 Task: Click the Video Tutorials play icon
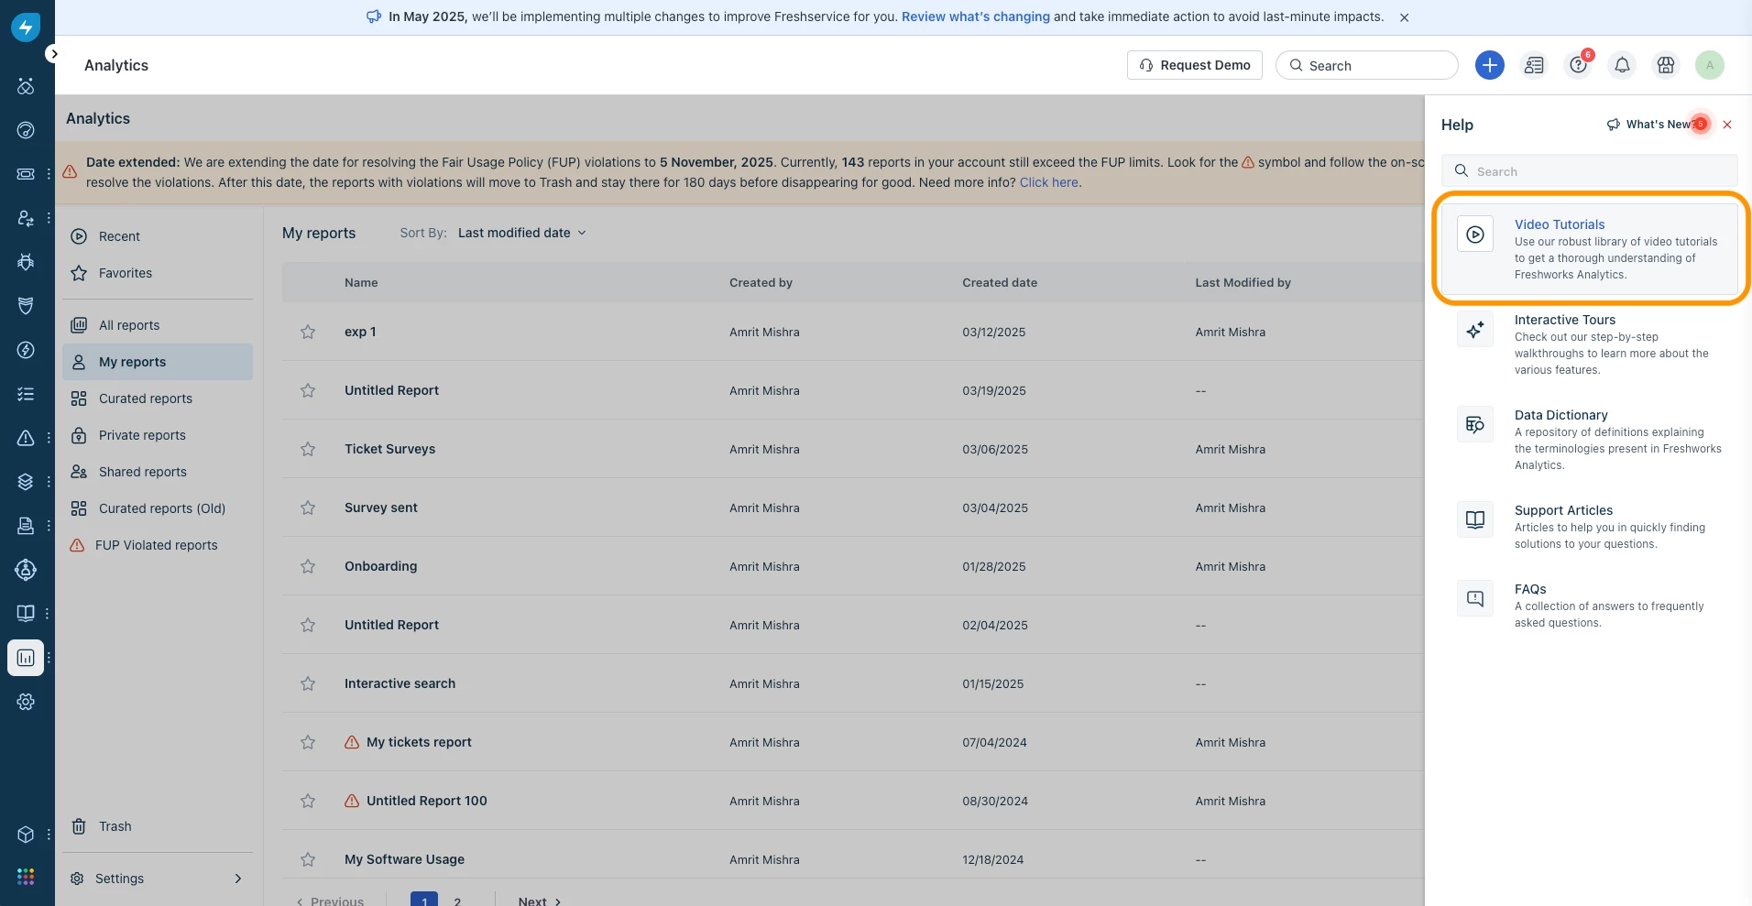[x=1475, y=235]
